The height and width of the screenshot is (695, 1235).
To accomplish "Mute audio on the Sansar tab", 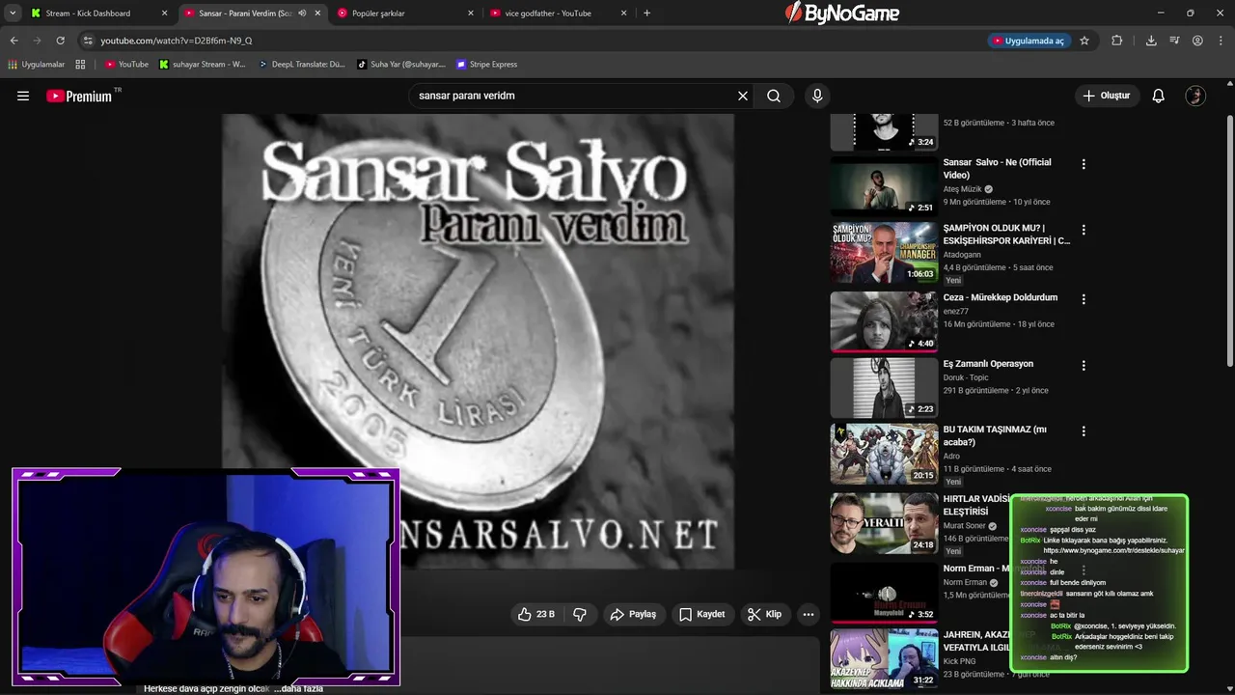I will (302, 14).
